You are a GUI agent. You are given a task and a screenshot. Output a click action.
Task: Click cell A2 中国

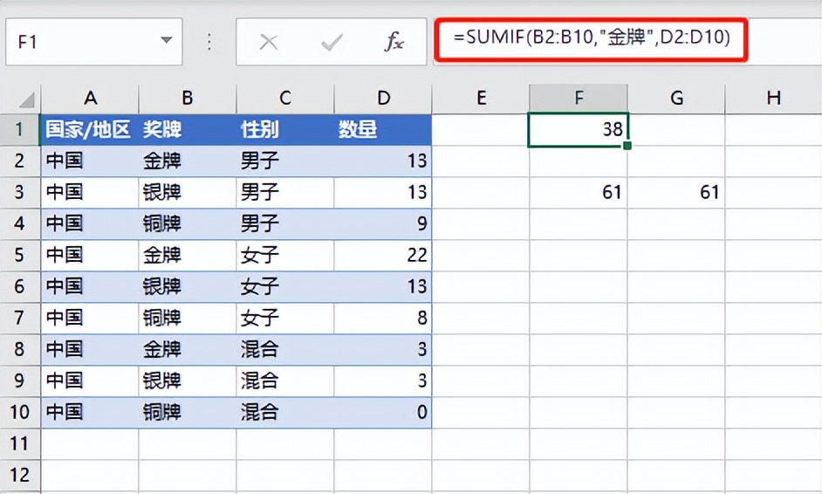pos(90,161)
